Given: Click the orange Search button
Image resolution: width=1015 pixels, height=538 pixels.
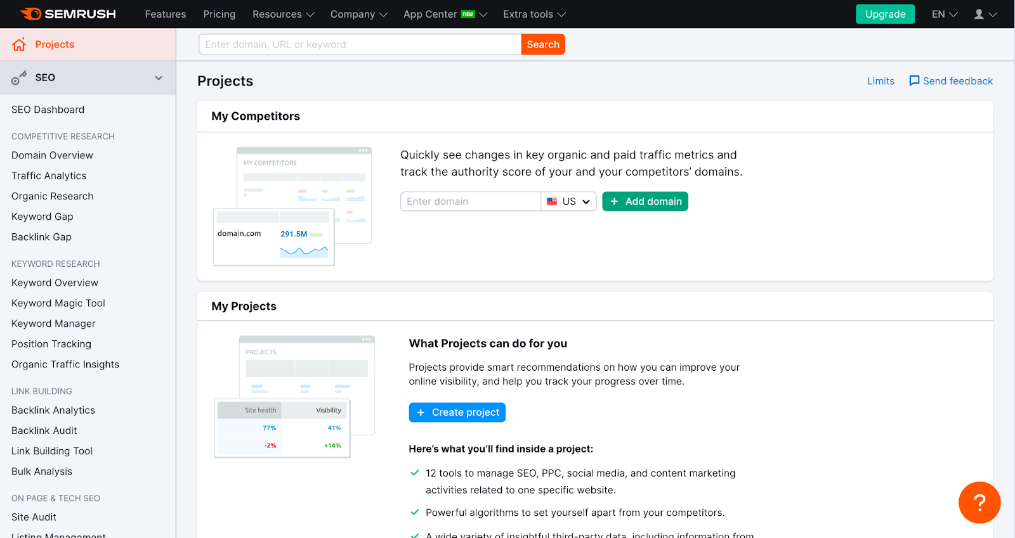Looking at the screenshot, I should pyautogui.click(x=543, y=44).
